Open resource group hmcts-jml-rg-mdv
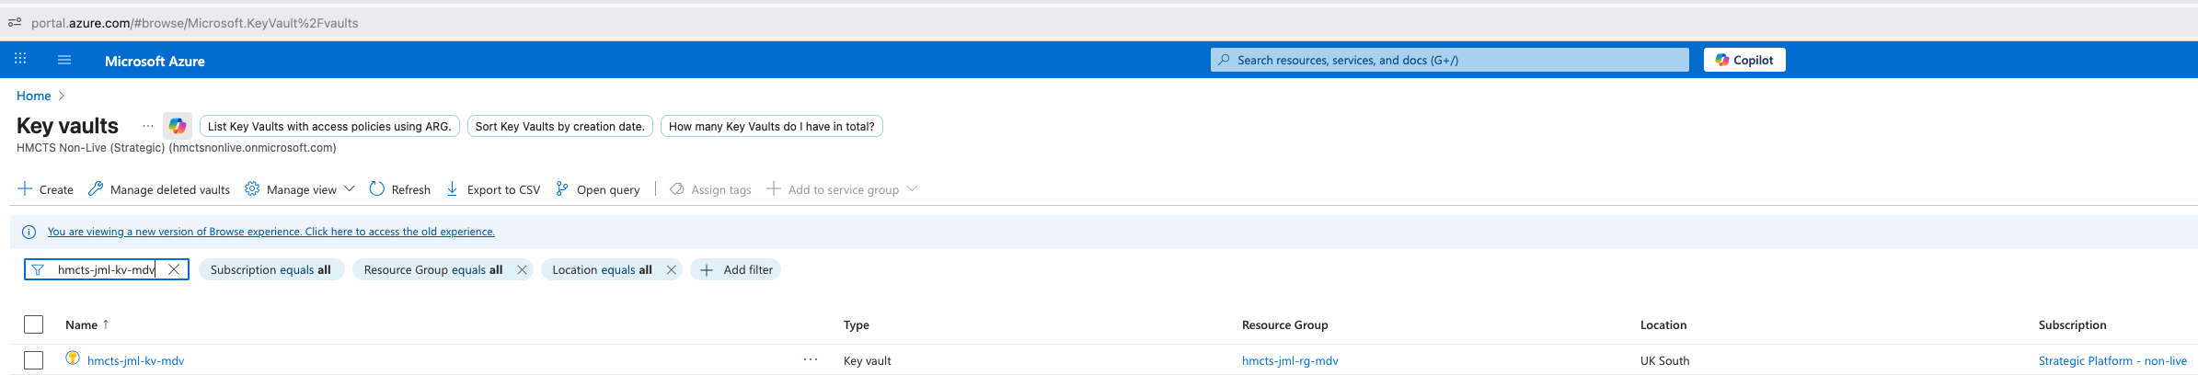2198x375 pixels. pos(1290,360)
